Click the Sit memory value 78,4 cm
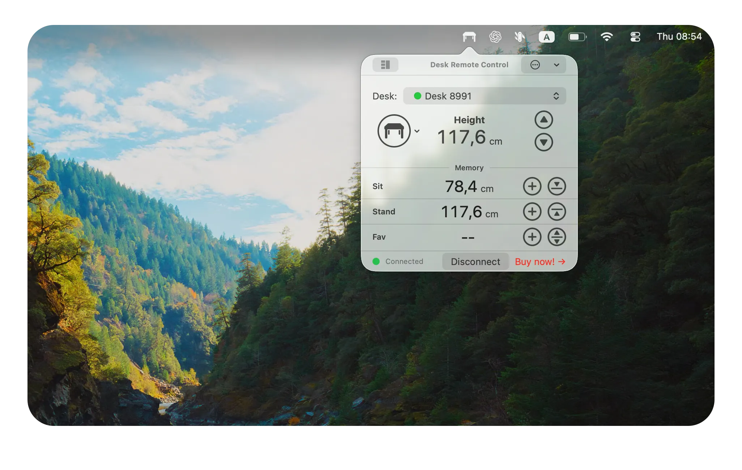742x470 pixels. (x=469, y=187)
